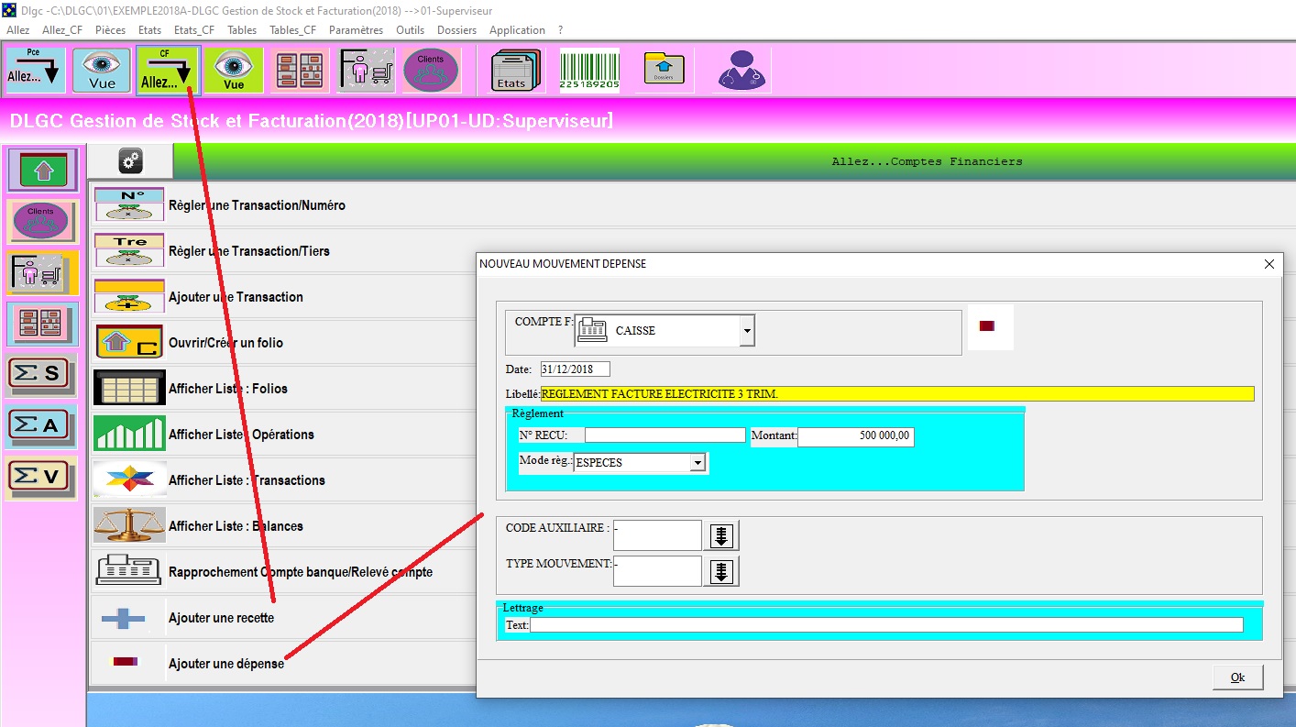The width and height of the screenshot is (1296, 727).
Task: Click the Ok button in the dialog
Action: coord(1237,677)
